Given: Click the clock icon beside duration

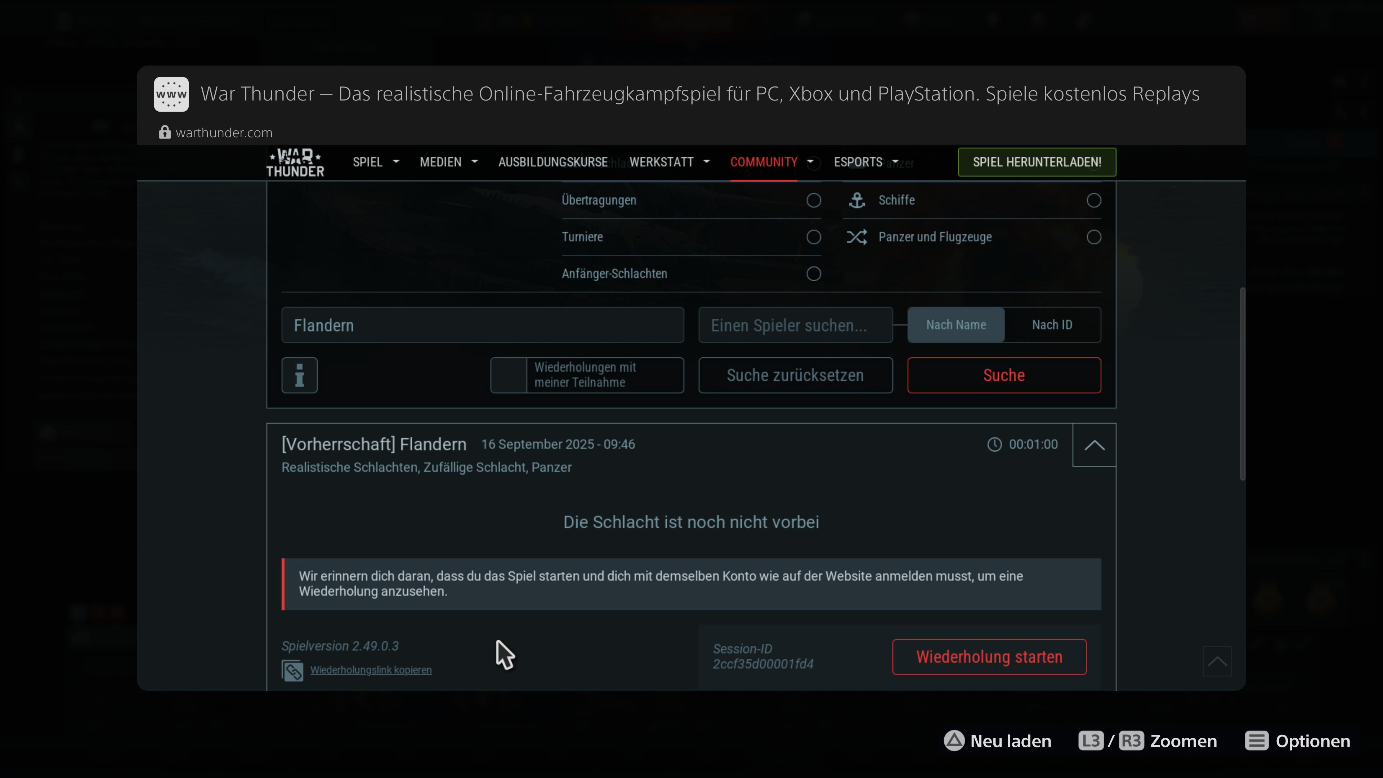Looking at the screenshot, I should 994,444.
